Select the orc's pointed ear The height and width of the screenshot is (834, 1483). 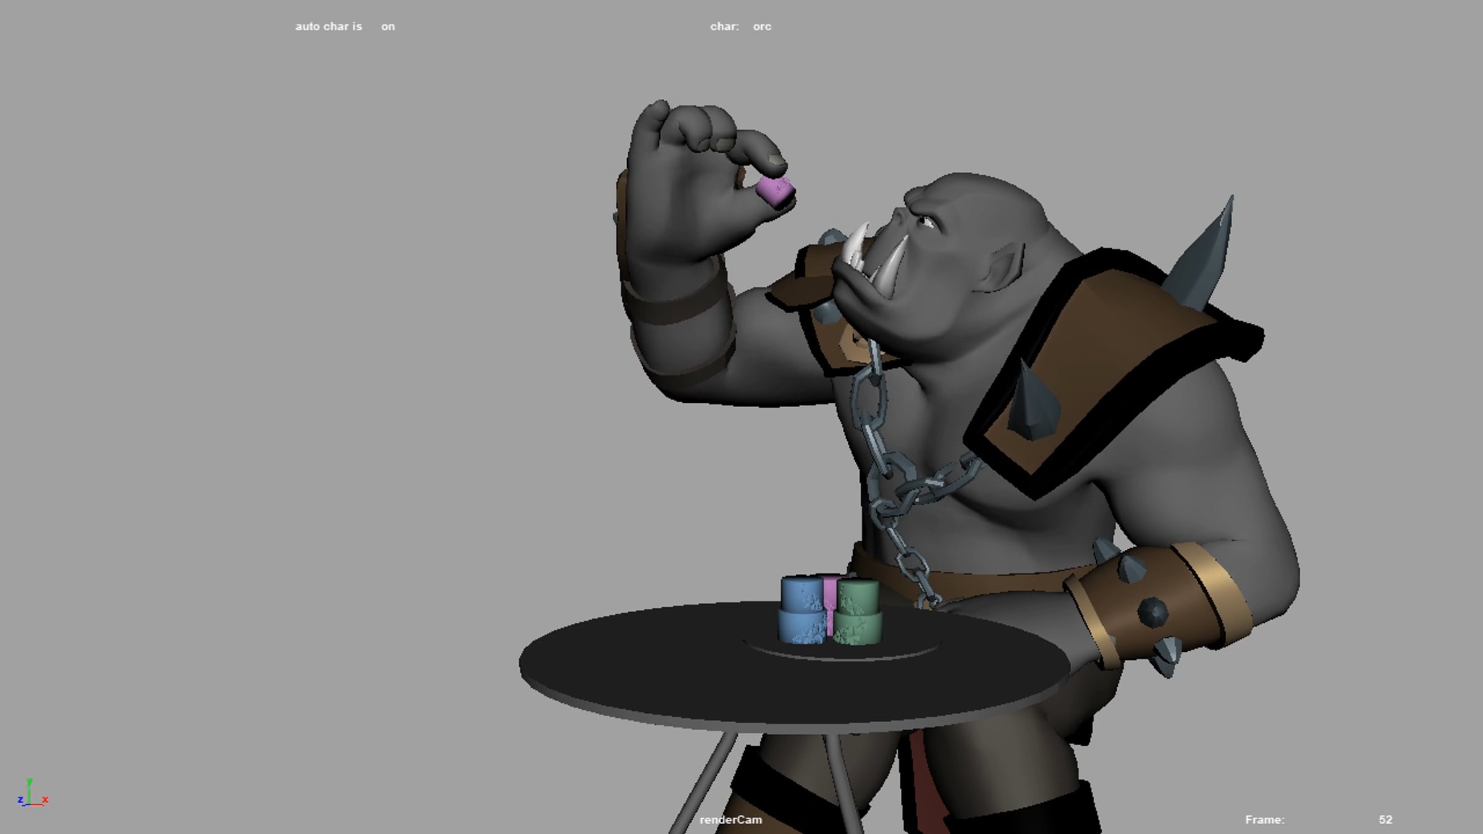pos(1002,267)
